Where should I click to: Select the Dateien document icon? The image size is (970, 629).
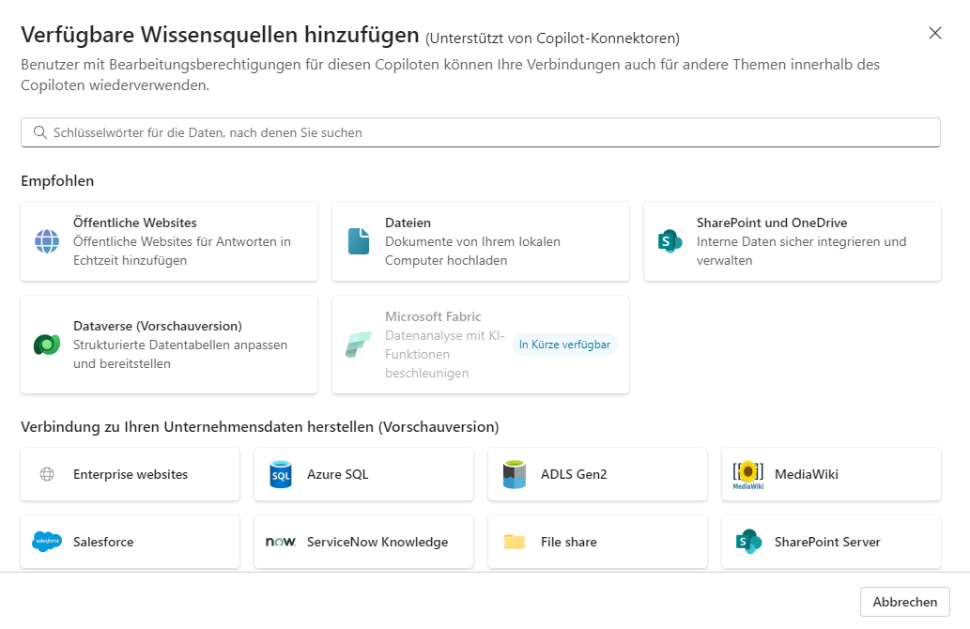pos(358,241)
